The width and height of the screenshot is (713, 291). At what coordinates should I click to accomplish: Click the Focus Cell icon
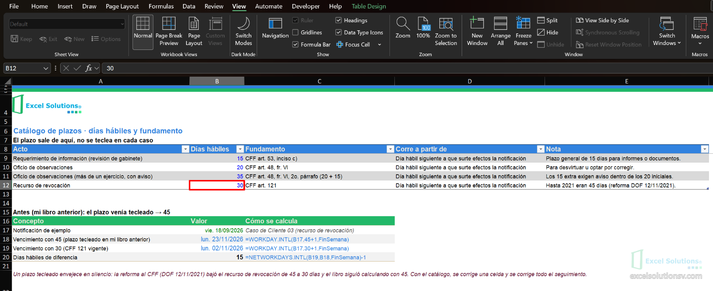pyautogui.click(x=340, y=45)
